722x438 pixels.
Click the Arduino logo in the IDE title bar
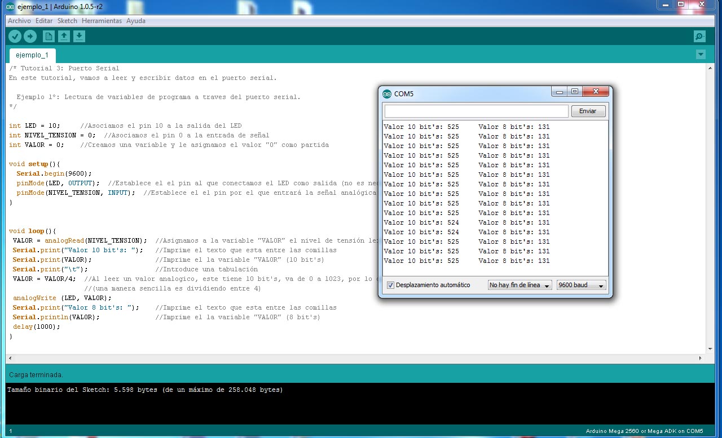10,6
